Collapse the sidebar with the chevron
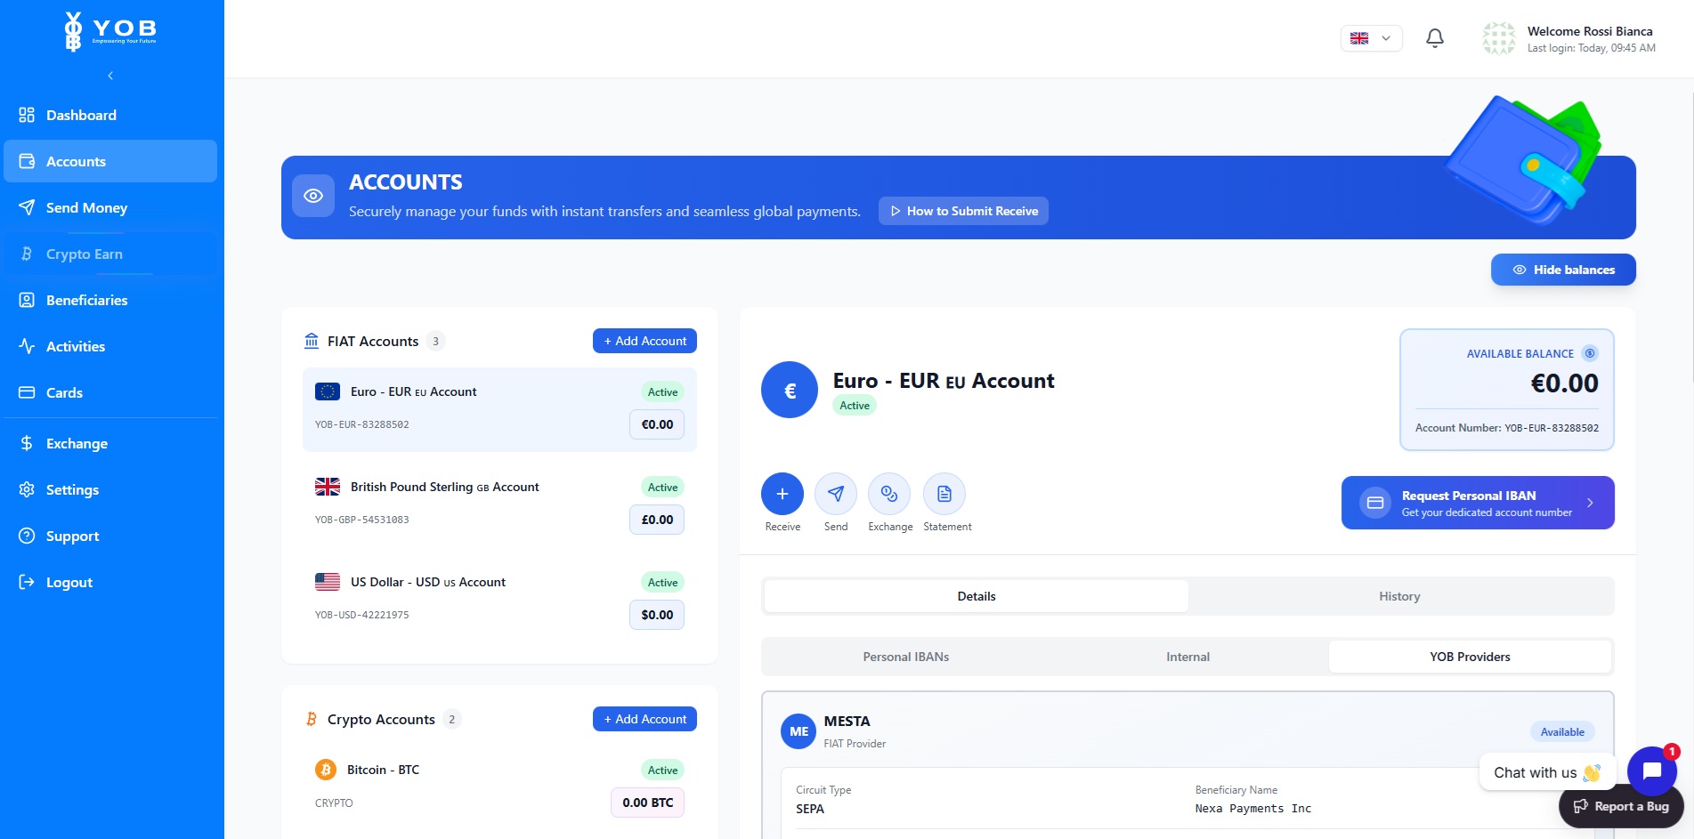This screenshot has width=1694, height=839. (x=110, y=76)
